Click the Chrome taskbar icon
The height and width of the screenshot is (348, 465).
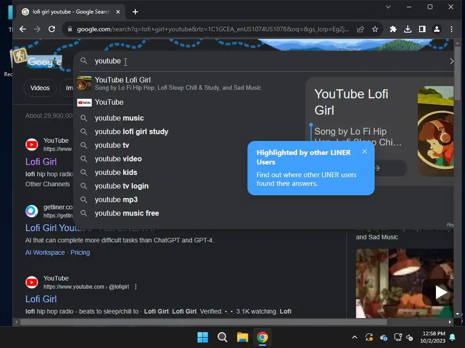click(x=262, y=337)
